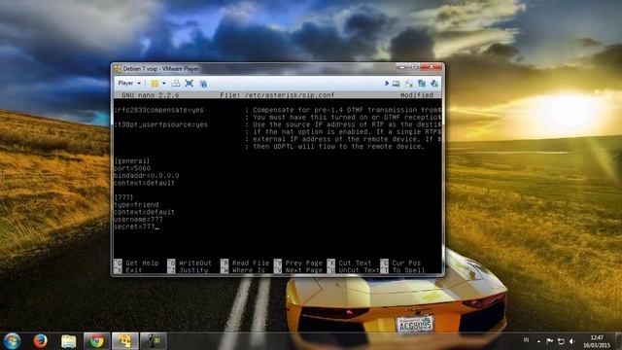Click the hard disk device icon

pos(396,84)
